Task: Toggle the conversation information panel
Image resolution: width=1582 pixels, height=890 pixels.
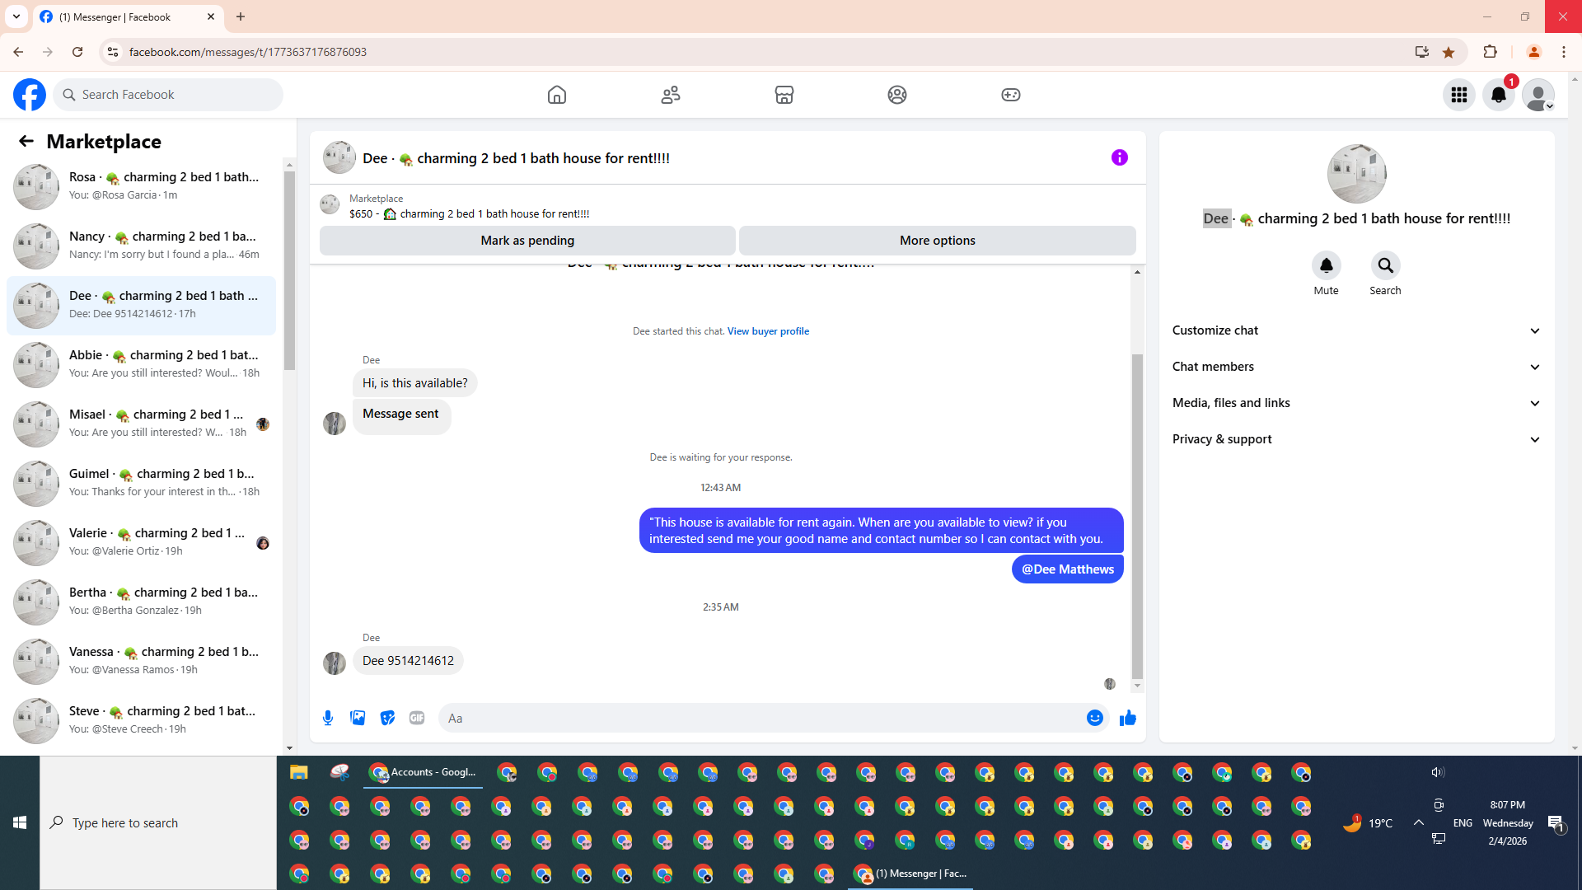Action: [x=1119, y=157]
